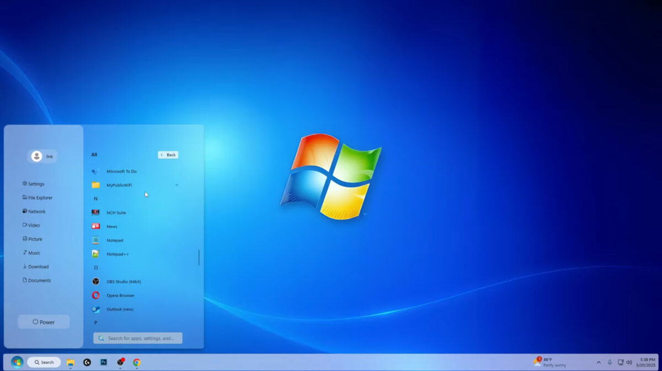Screen dimensions: 662x371
Task: Click the speaker icon in the system tray
Action: click(629, 362)
